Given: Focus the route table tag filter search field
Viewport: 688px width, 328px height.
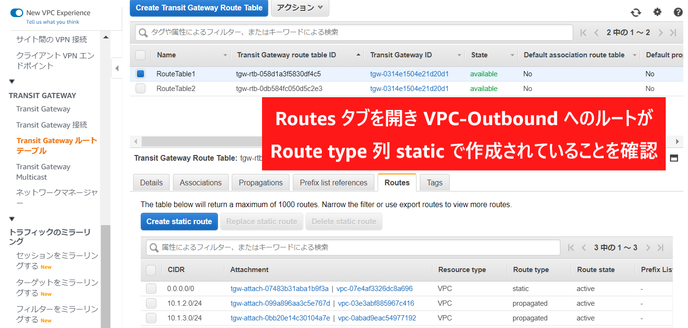Looking at the screenshot, I should pyautogui.click(x=360, y=32).
